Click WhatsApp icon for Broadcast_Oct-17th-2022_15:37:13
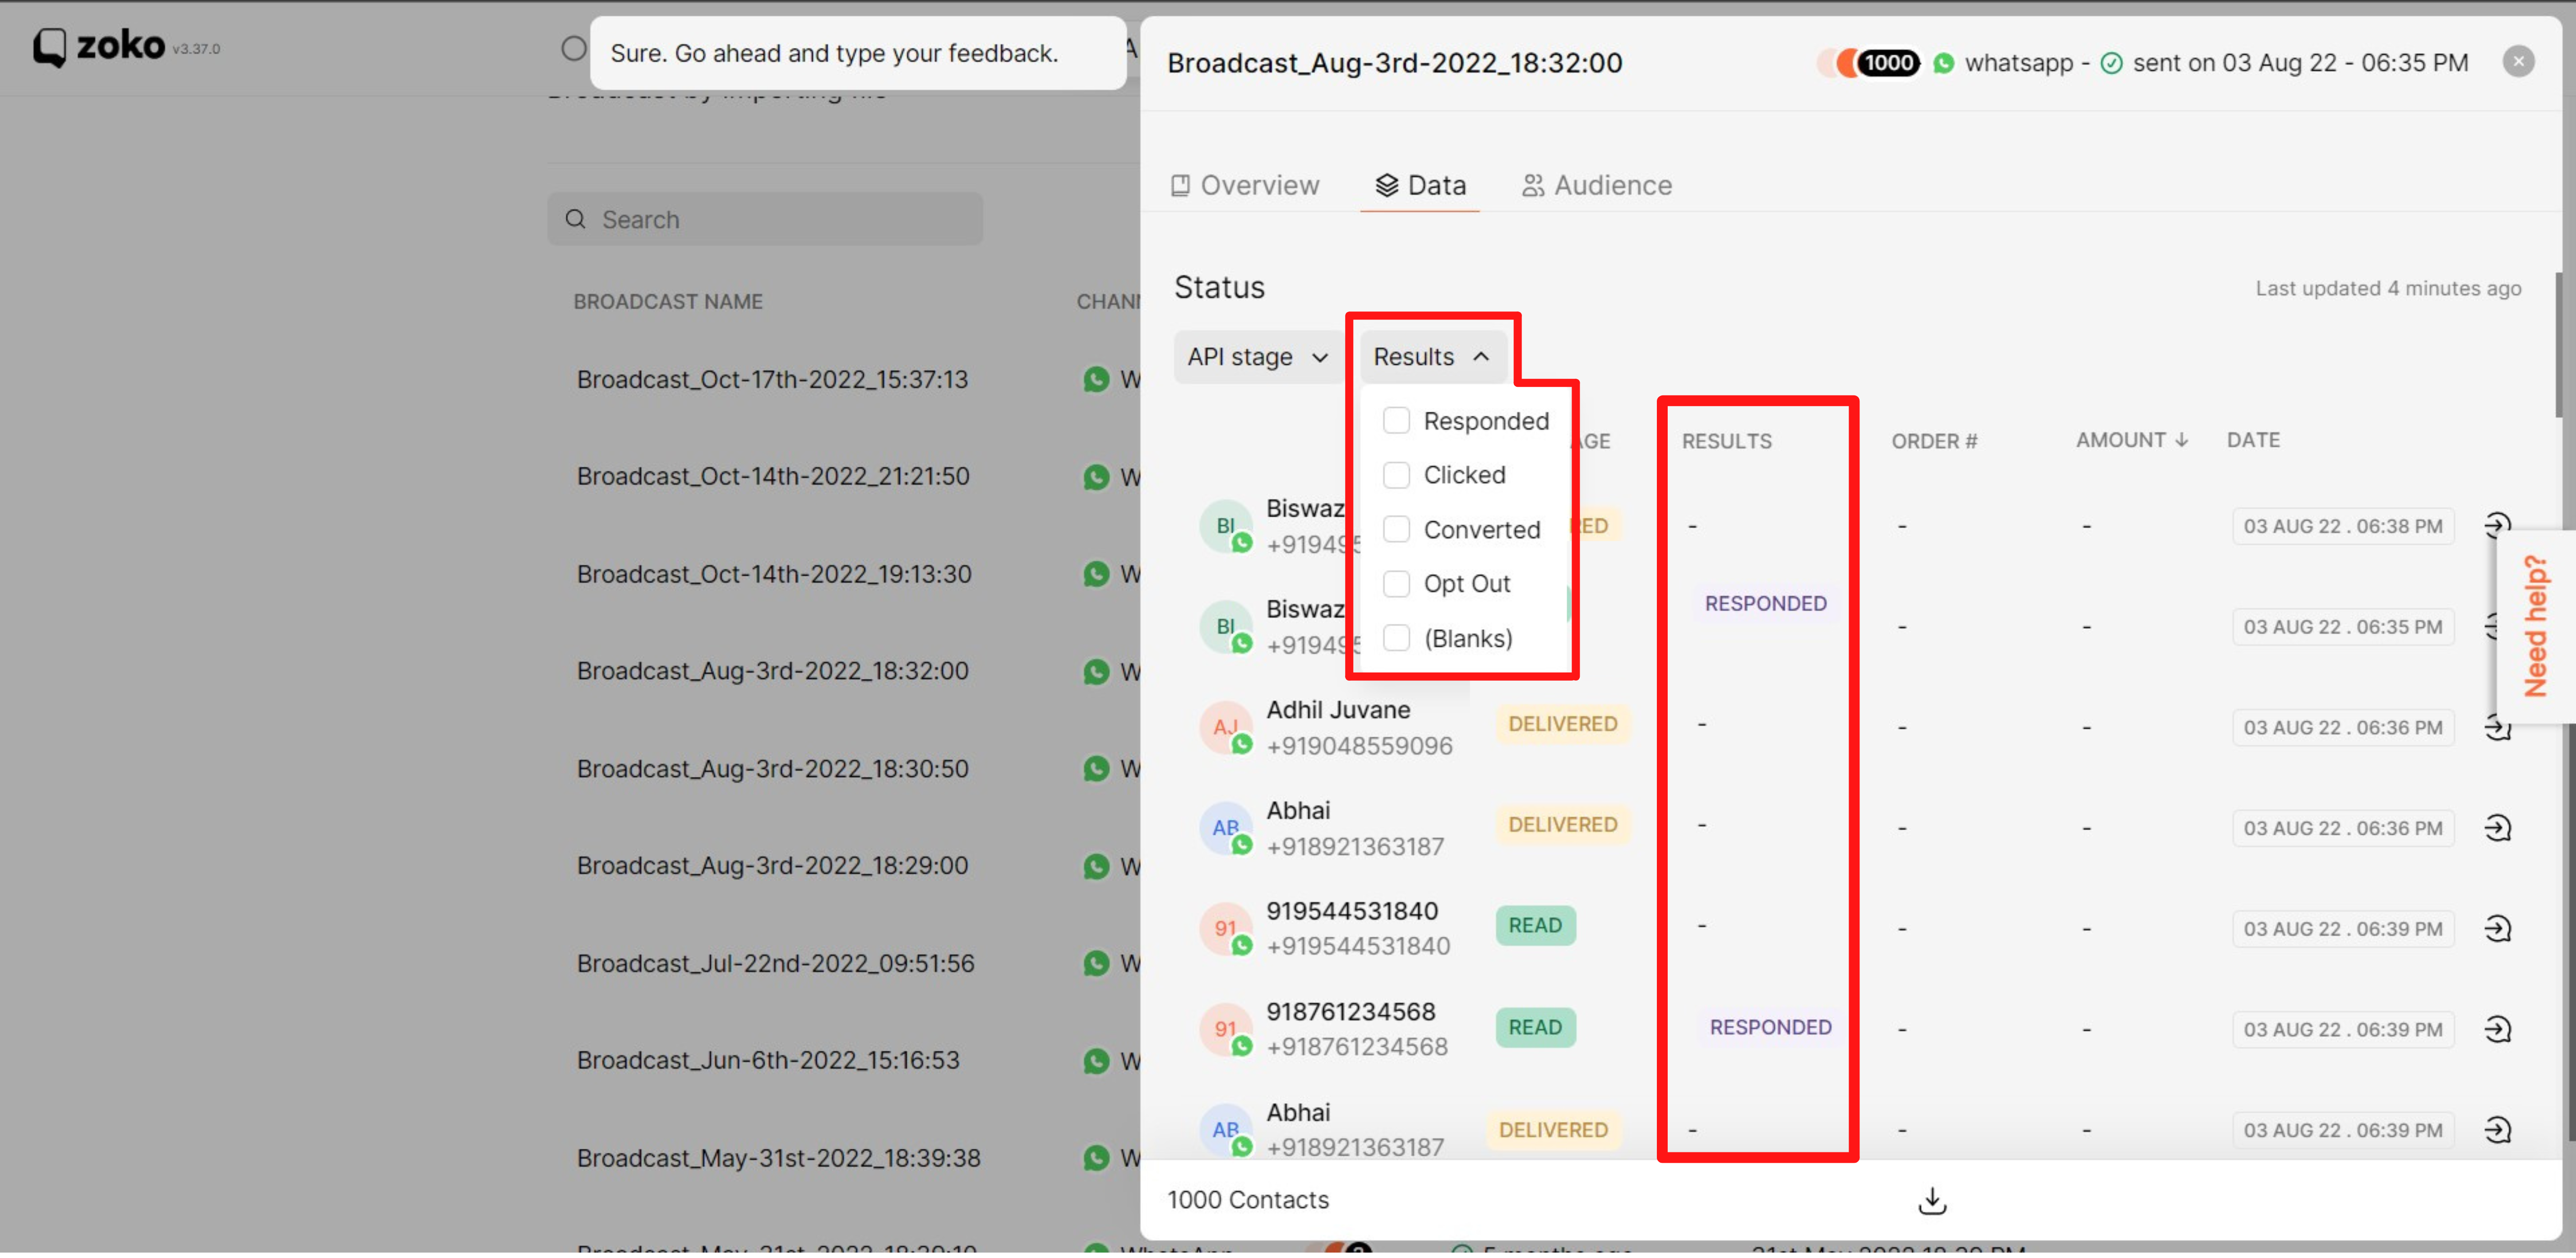Image resolution: width=2576 pixels, height=1258 pixels. 1096,380
